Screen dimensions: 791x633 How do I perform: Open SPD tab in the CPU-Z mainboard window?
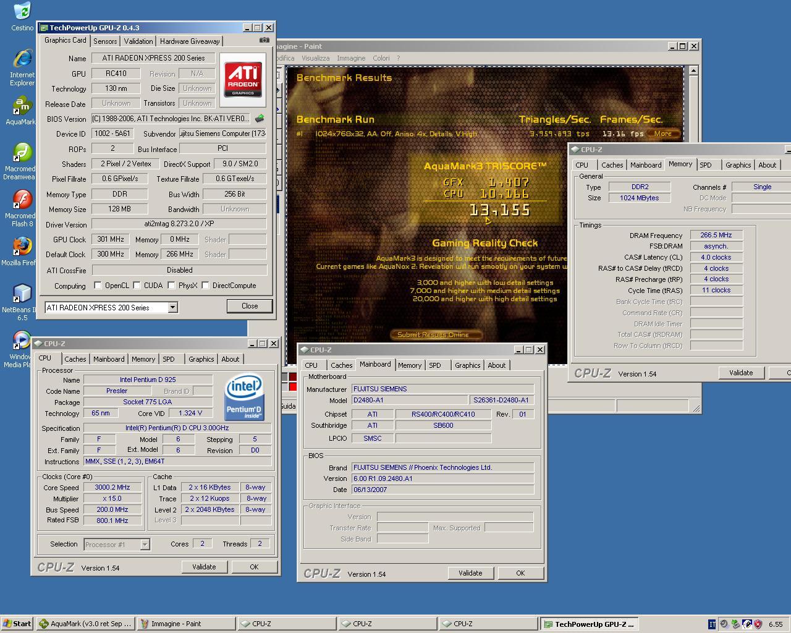coord(435,365)
